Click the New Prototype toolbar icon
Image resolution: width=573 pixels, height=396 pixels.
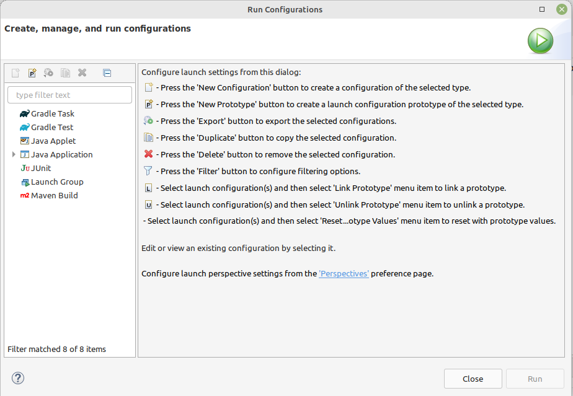click(32, 73)
